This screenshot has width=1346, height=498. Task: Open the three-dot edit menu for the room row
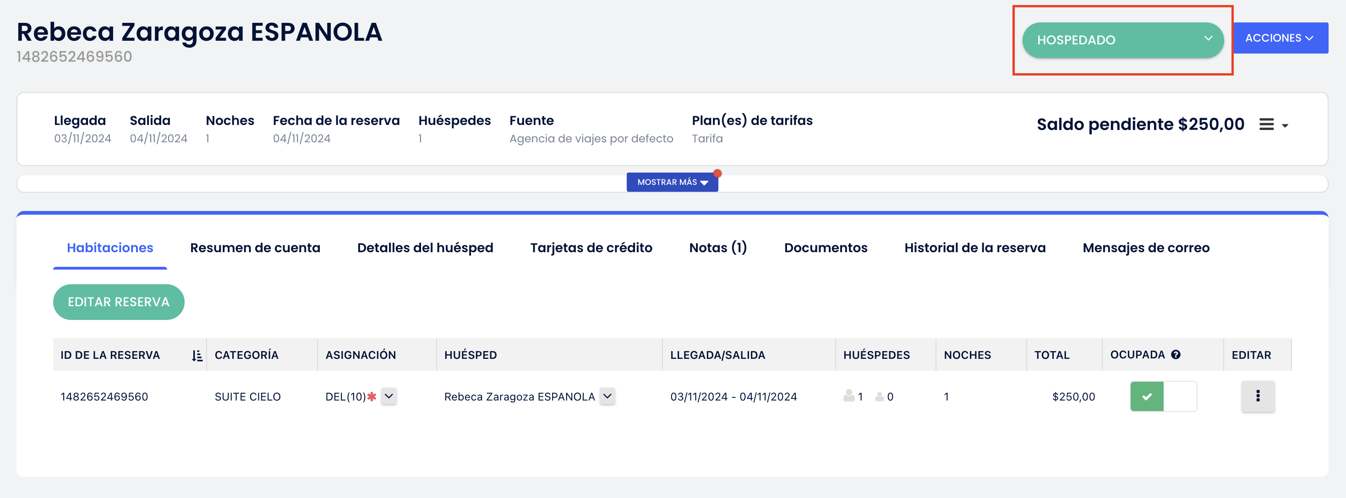[1258, 396]
